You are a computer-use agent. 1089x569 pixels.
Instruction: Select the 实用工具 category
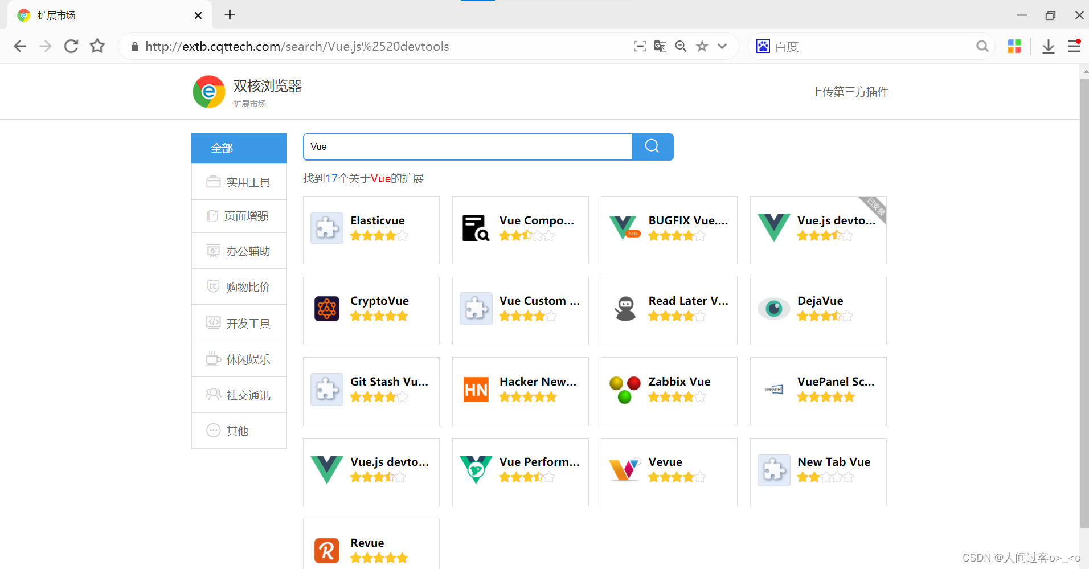239,182
